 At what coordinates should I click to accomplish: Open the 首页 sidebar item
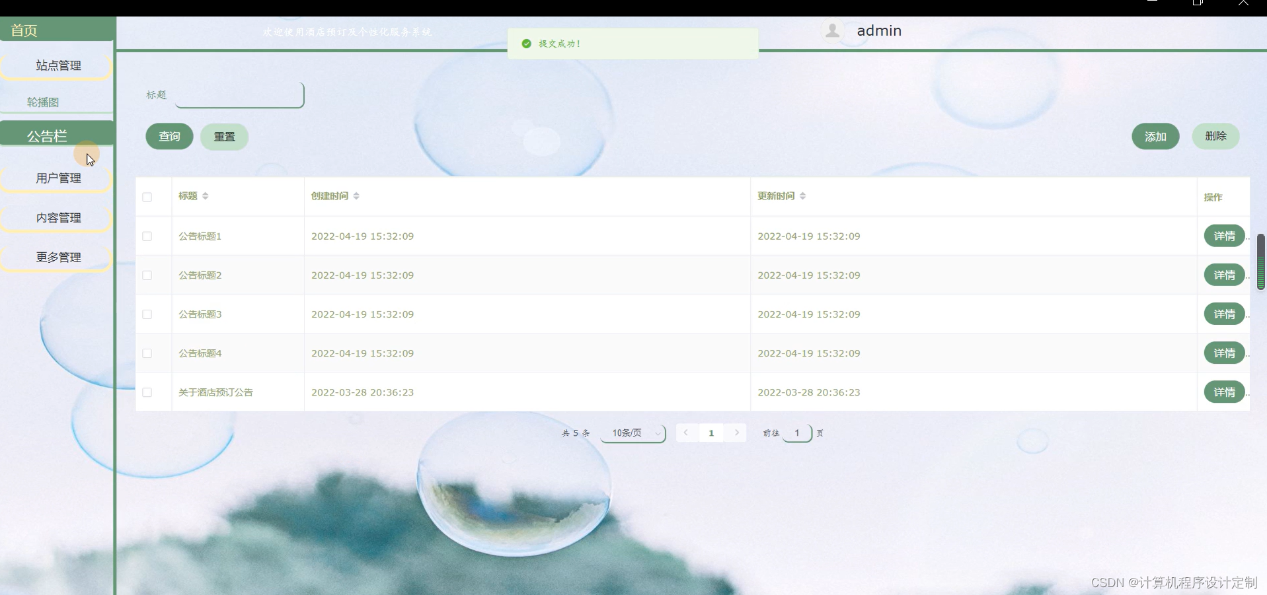58,30
